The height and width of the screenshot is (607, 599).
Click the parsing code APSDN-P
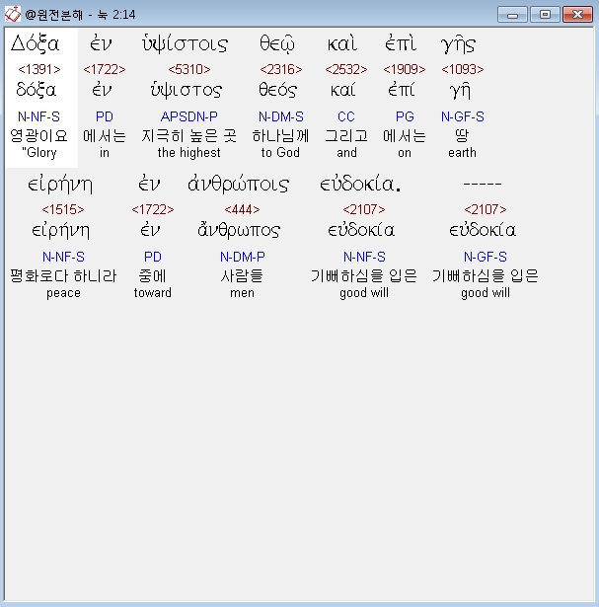[x=189, y=116]
